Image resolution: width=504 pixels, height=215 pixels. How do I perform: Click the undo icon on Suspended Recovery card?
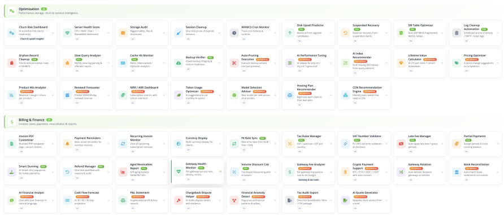click(346, 33)
